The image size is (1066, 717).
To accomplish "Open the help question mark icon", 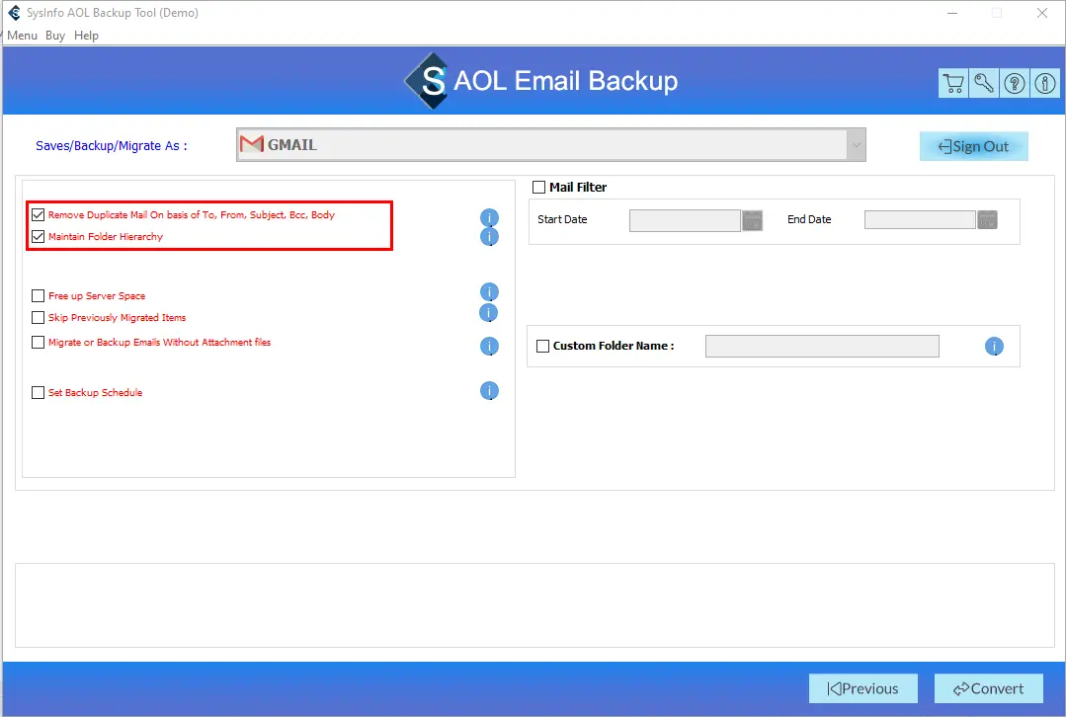I will 1015,84.
